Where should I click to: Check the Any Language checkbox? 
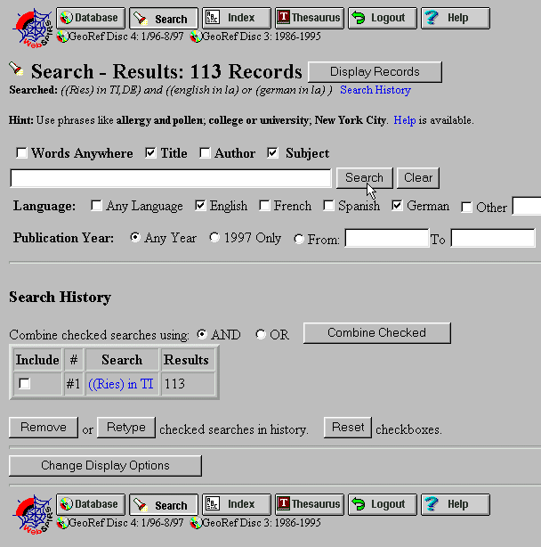click(x=96, y=206)
